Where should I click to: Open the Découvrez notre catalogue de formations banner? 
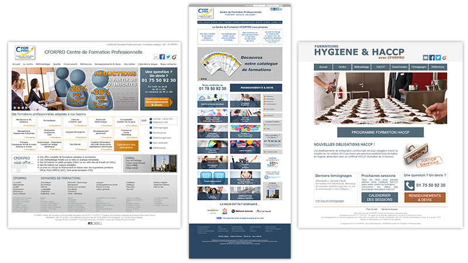point(240,64)
